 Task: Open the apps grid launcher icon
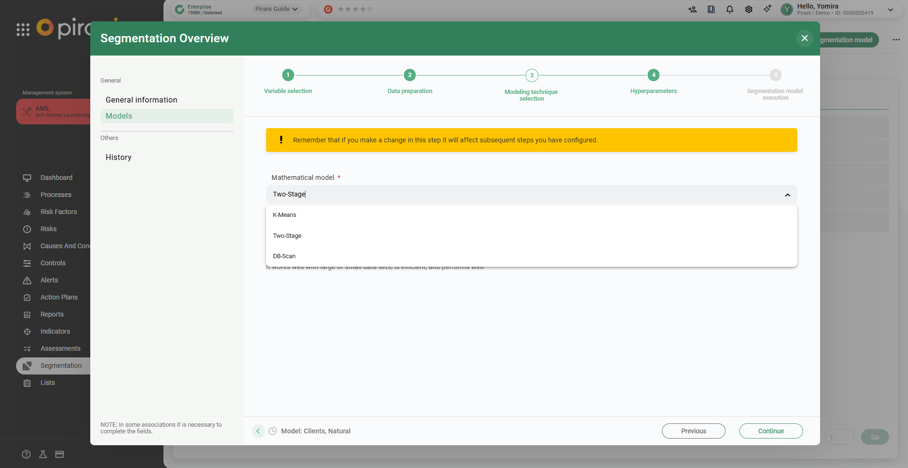[x=23, y=29]
